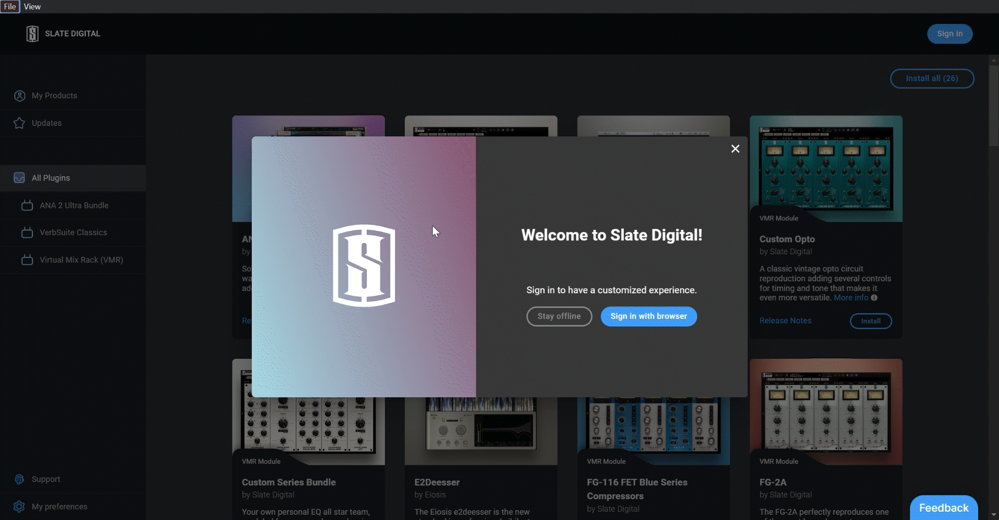Click the scrollbar down arrow
Viewport: 999px width, 520px height.
tap(994, 515)
